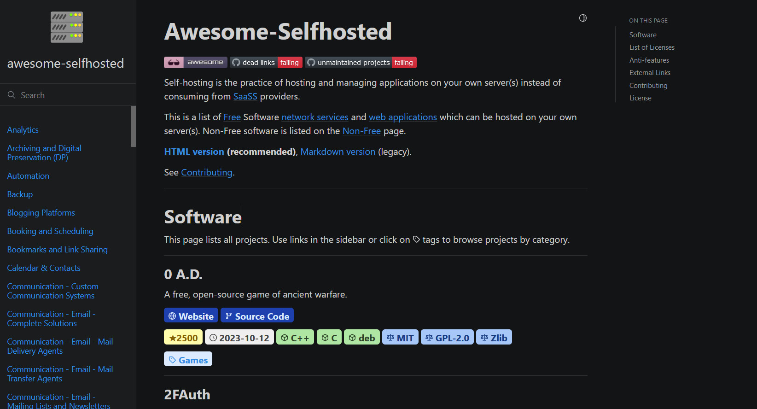Open the Games category tag
Screen dimensions: 757x409
coord(188,359)
